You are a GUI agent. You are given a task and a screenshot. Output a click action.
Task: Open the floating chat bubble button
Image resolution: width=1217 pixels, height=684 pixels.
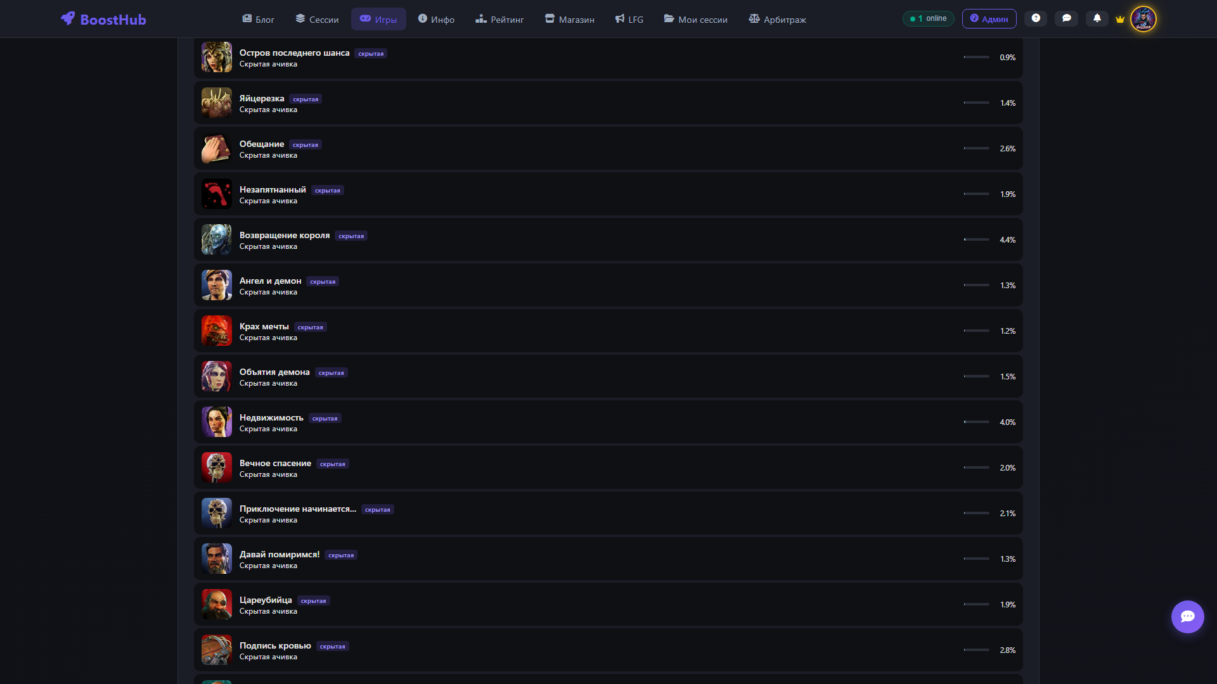pyautogui.click(x=1187, y=616)
